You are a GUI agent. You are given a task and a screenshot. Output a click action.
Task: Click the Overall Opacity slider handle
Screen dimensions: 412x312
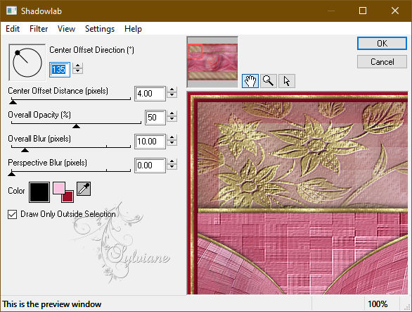pyautogui.click(x=76, y=126)
